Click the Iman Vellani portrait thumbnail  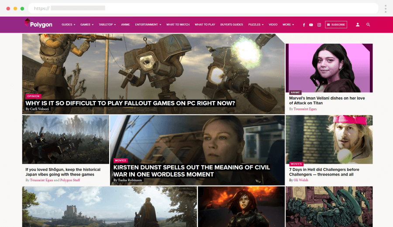(329, 68)
